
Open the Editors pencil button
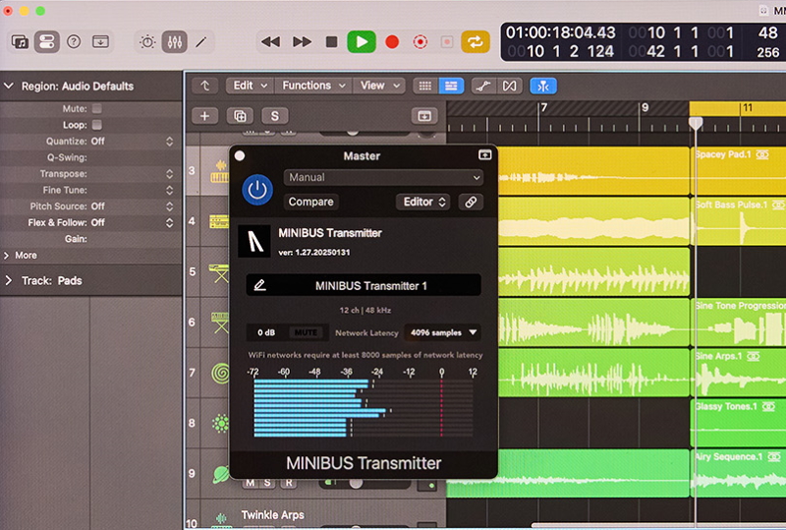tap(201, 41)
